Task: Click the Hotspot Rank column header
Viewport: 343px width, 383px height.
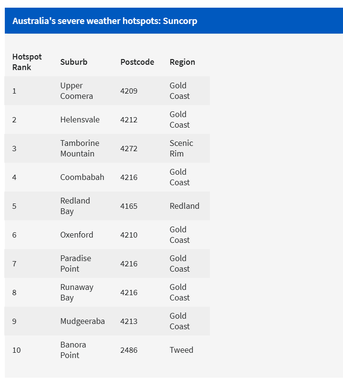Action: pos(27,62)
